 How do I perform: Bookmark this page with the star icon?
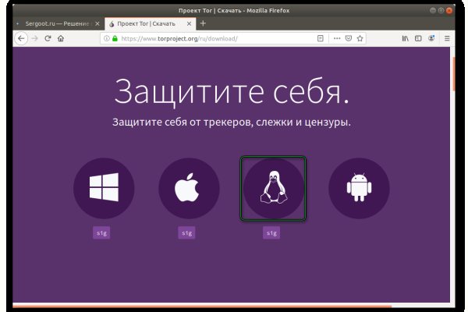coord(361,38)
